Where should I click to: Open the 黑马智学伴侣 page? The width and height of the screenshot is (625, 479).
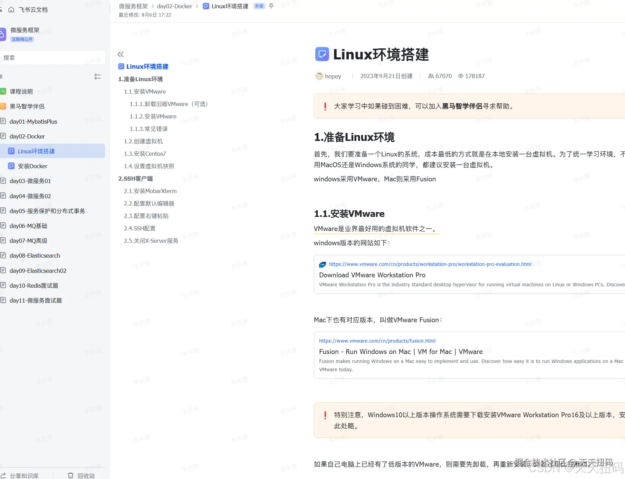coord(27,106)
